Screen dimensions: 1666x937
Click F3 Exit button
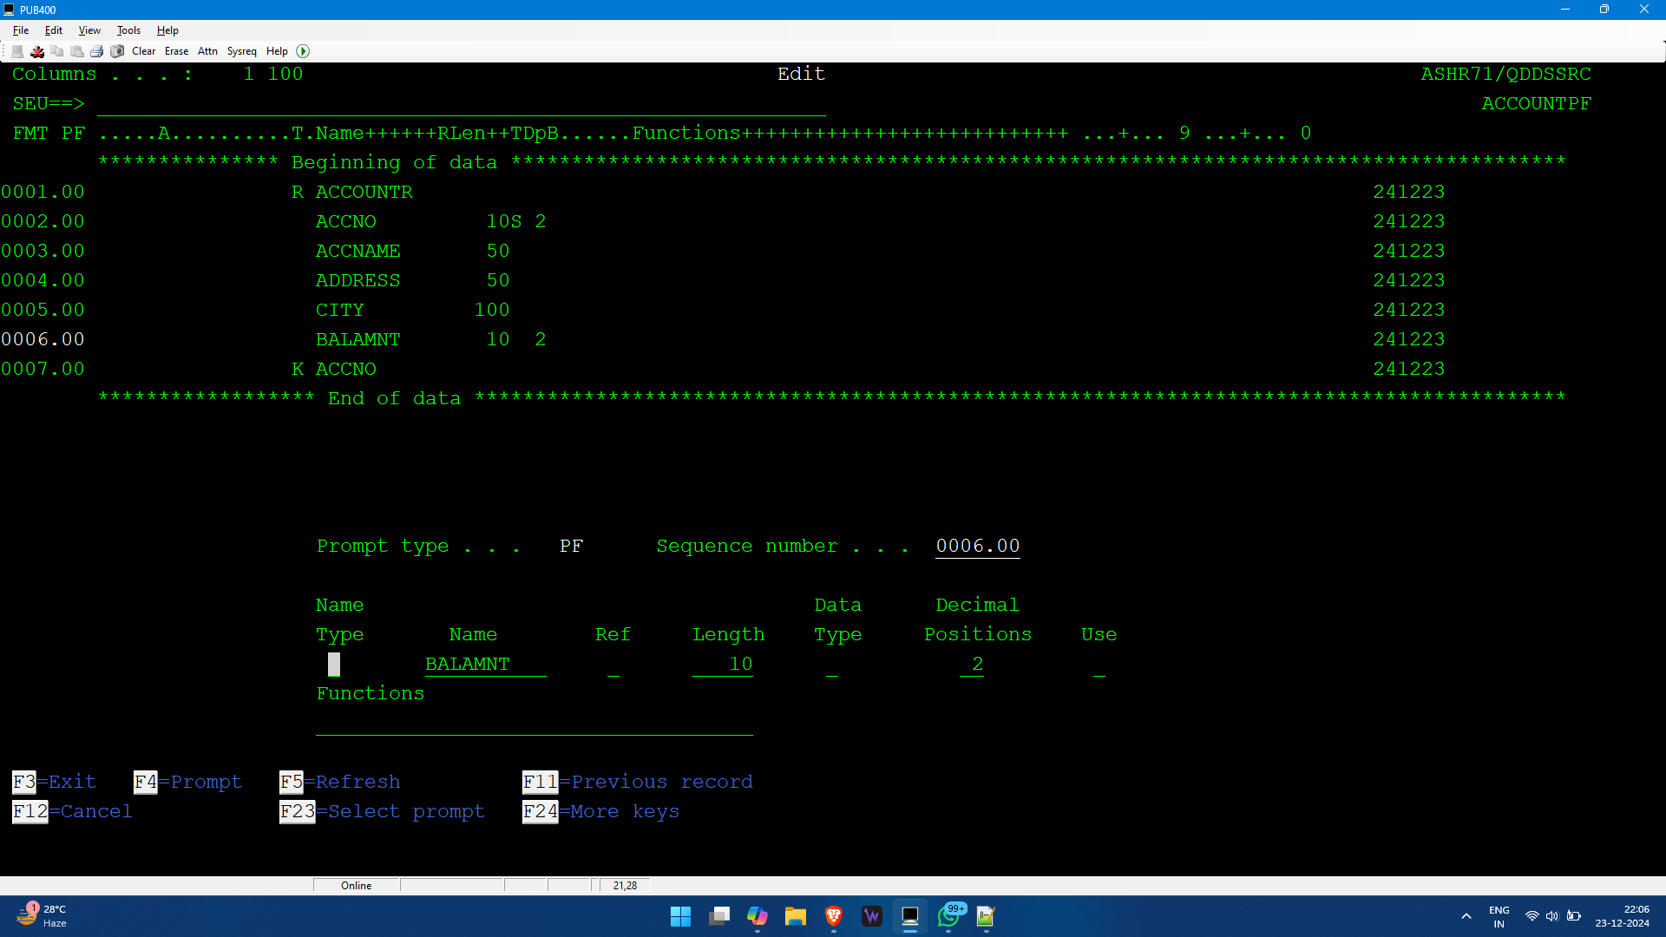click(x=25, y=782)
